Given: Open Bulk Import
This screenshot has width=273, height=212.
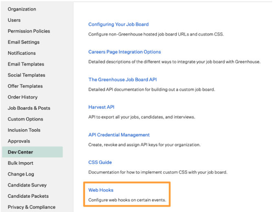Looking at the screenshot, I should click(20, 163).
